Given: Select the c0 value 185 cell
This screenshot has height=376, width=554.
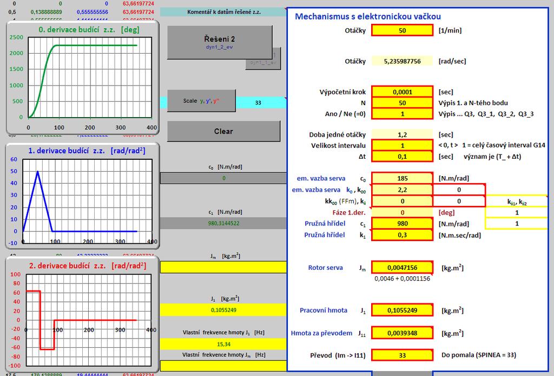Looking at the screenshot, I should pos(402,178).
